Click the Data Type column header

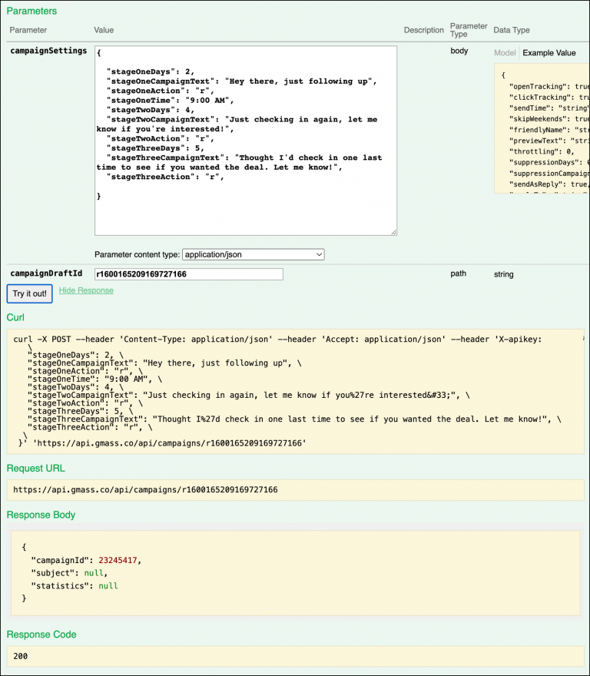click(x=512, y=30)
